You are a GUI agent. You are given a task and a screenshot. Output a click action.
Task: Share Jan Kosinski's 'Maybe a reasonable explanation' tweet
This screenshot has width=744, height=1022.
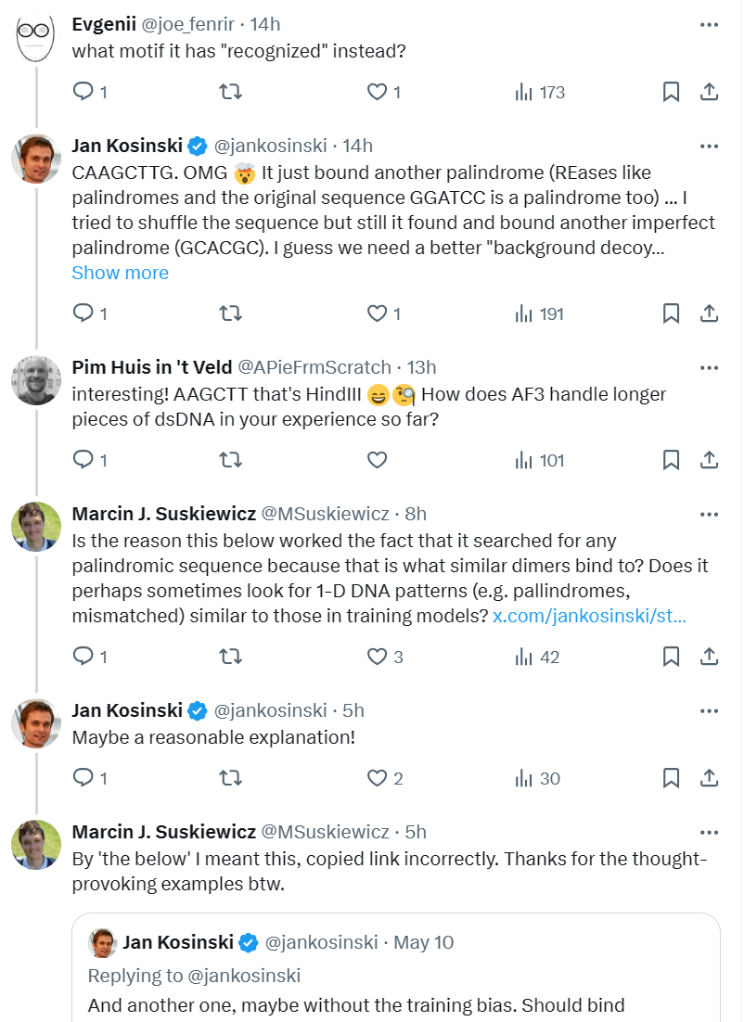point(709,777)
